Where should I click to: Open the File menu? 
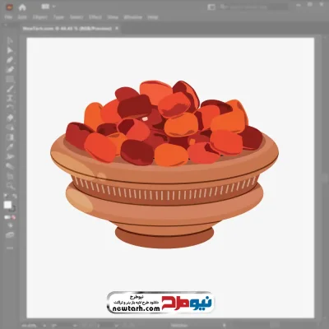click(x=8, y=17)
